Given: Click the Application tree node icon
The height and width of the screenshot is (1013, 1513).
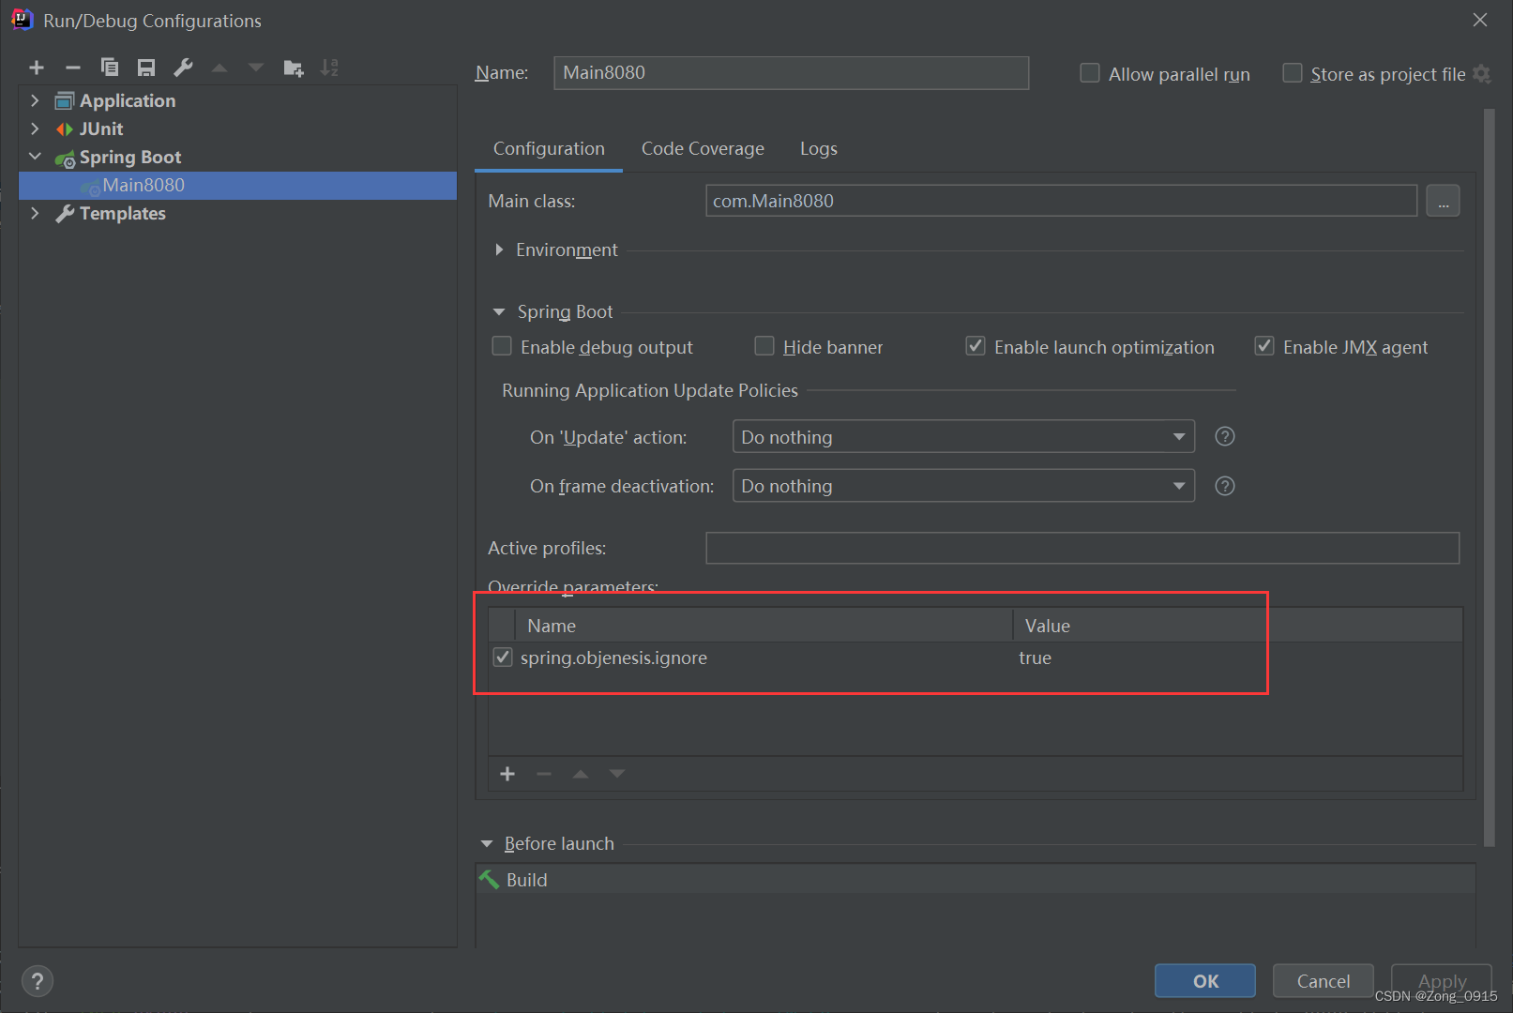Looking at the screenshot, I should point(64,100).
